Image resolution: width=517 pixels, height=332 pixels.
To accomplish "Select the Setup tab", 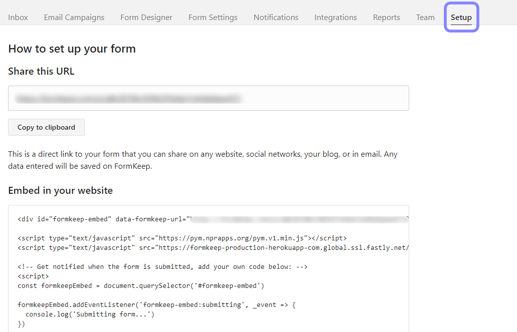I will click(461, 18).
